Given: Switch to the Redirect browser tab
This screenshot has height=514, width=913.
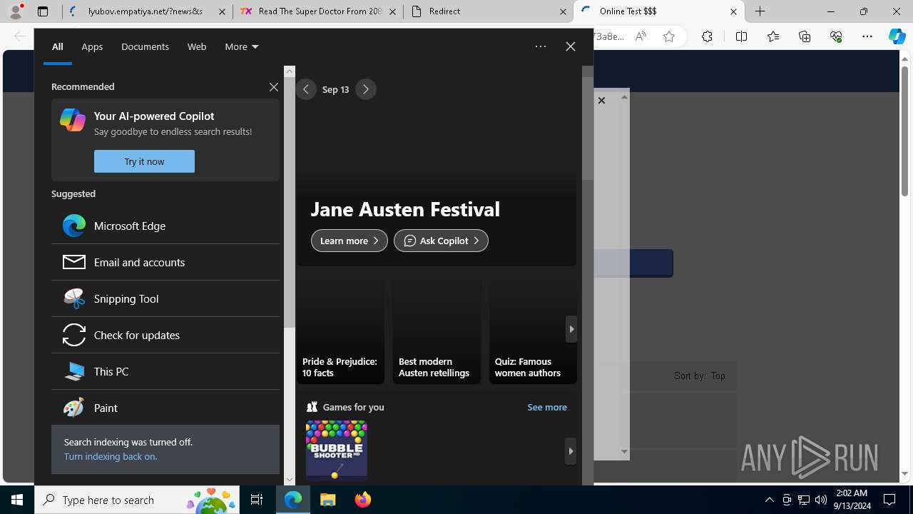Looking at the screenshot, I should pyautogui.click(x=489, y=11).
